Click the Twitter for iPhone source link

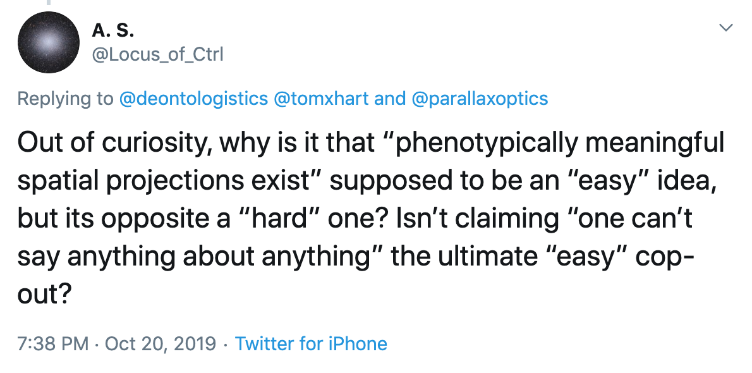click(x=311, y=344)
